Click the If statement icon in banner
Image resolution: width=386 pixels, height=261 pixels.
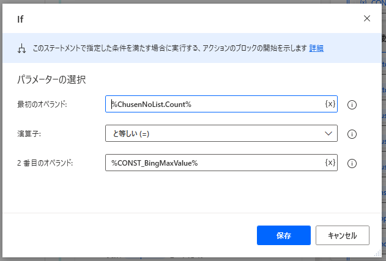coord(21,48)
